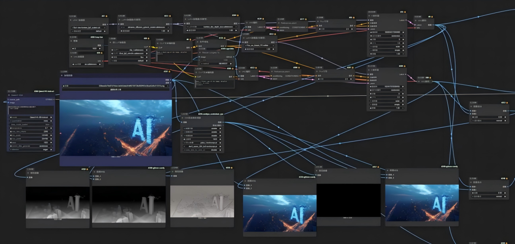
Task: Open the ae.safetensors dropdown in VAE loader
Action: (87, 64)
